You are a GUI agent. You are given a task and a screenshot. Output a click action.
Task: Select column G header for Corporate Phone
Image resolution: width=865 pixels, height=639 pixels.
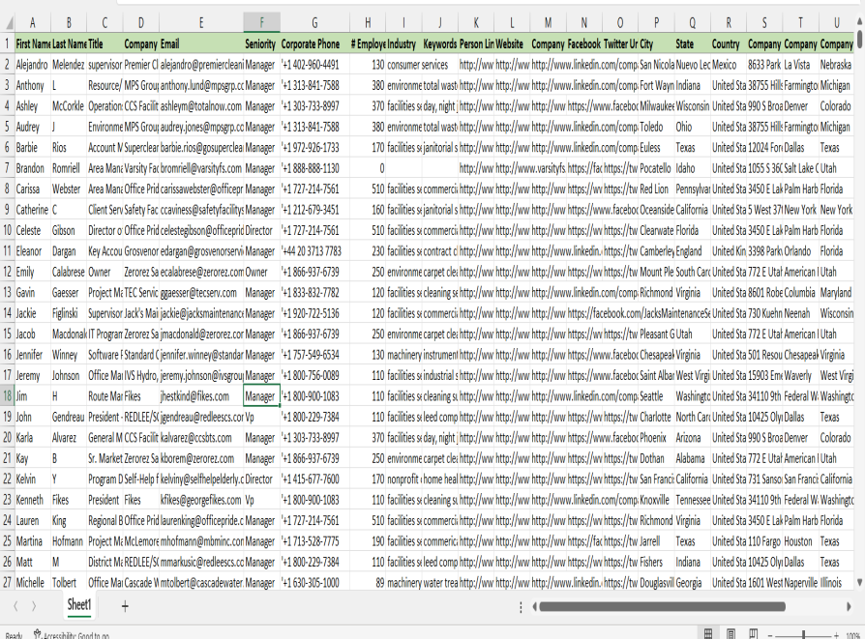click(313, 22)
